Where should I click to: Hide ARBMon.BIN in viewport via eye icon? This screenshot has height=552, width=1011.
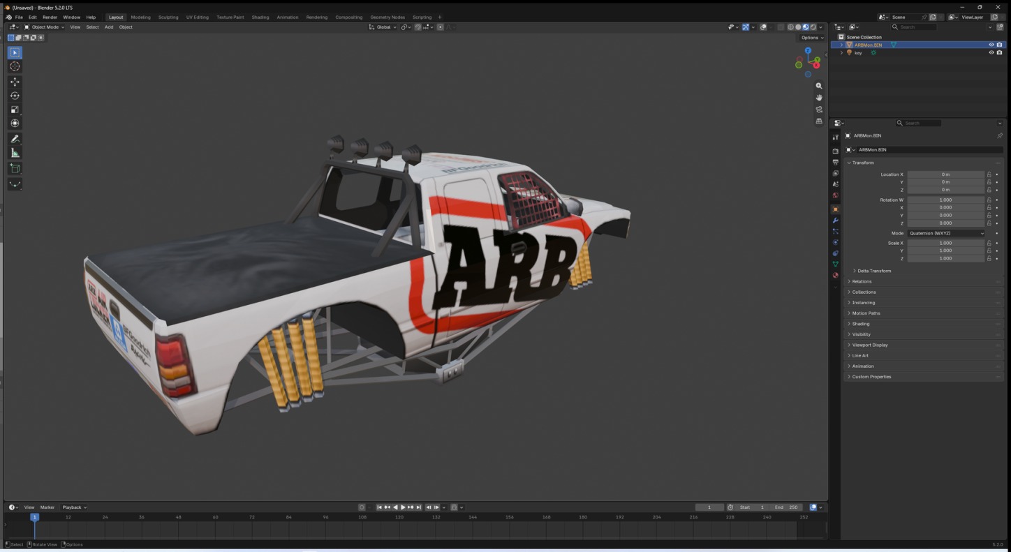[x=991, y=45]
